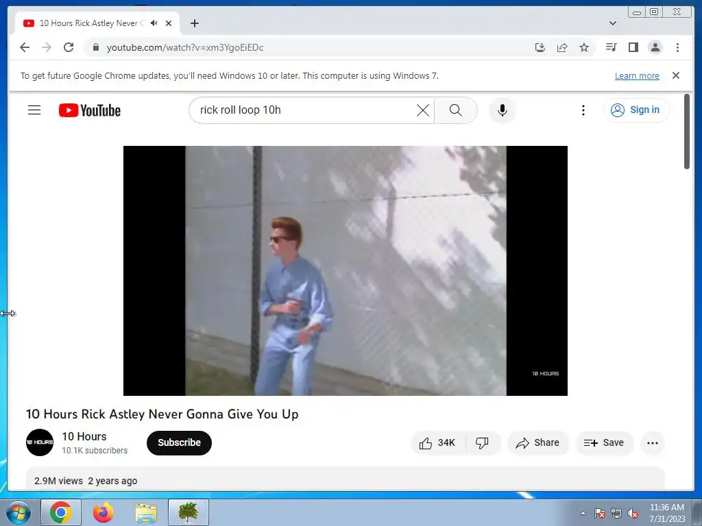Go back using browser back arrow
The width and height of the screenshot is (702, 526).
coord(25,47)
